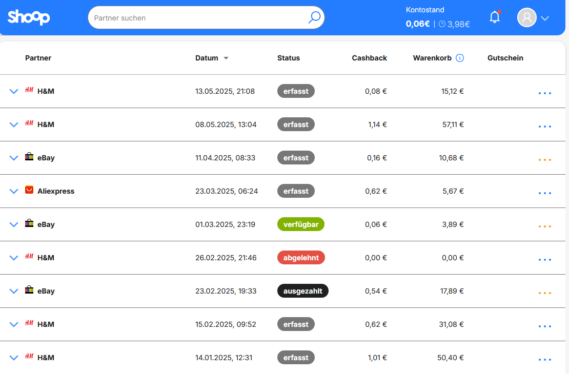Click the erfasst badge in Aliexpress row
The width and height of the screenshot is (569, 374).
click(x=296, y=191)
